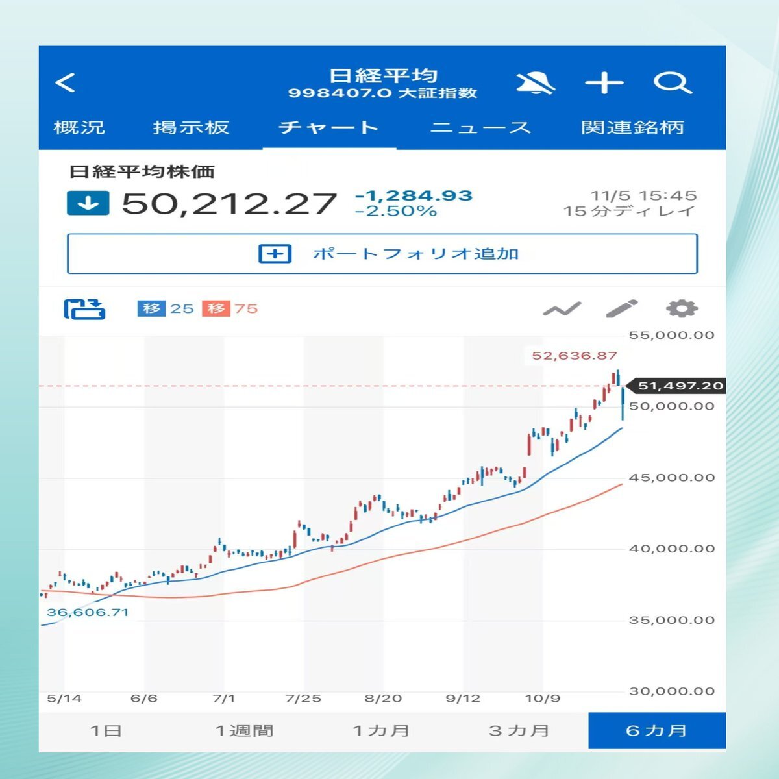Screen dimensions: 779x779
Task: Switch to the 概況 tab
Action: pos(79,127)
